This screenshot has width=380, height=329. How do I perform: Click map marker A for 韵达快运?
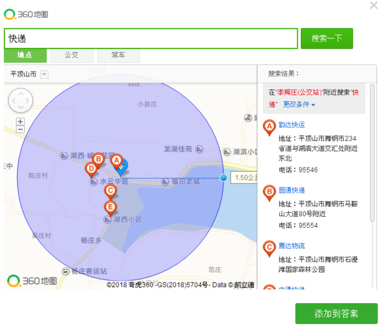116,161
